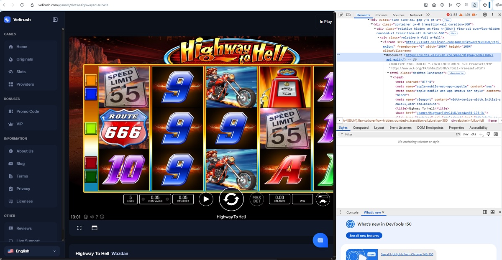The width and height of the screenshot is (502, 260).
Task: Open the game settings gear icon
Action: point(86,217)
